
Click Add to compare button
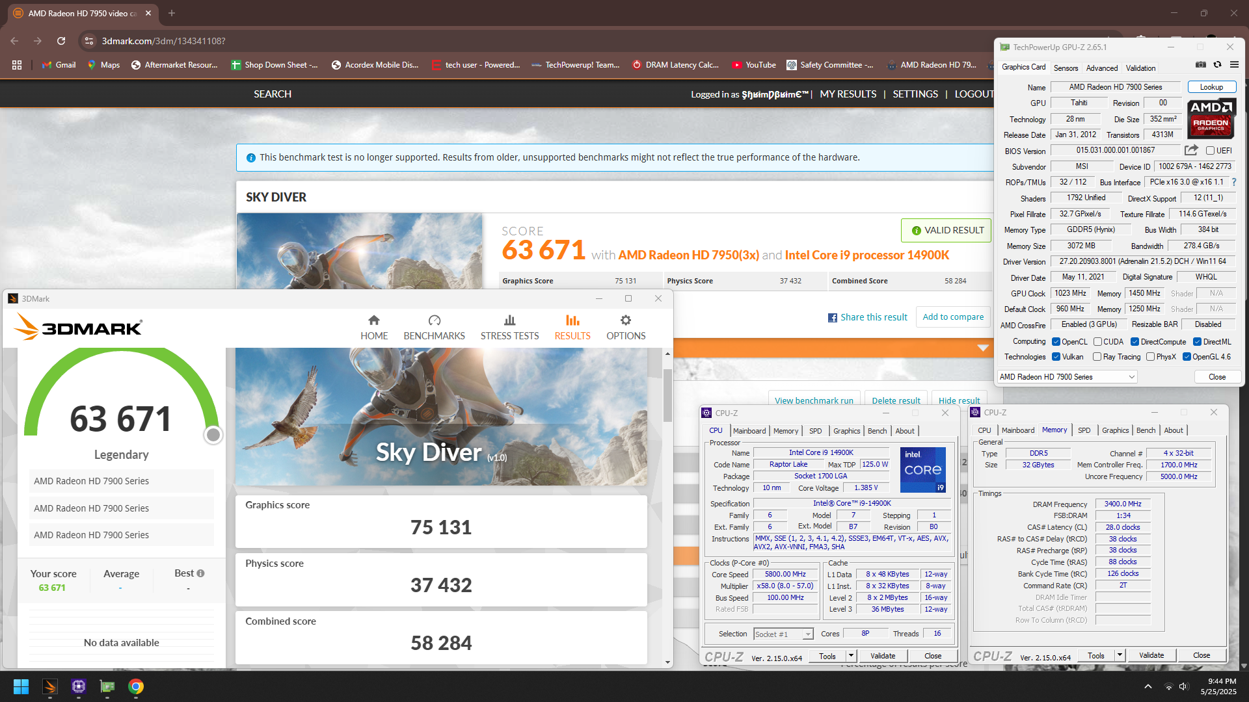[x=953, y=317]
